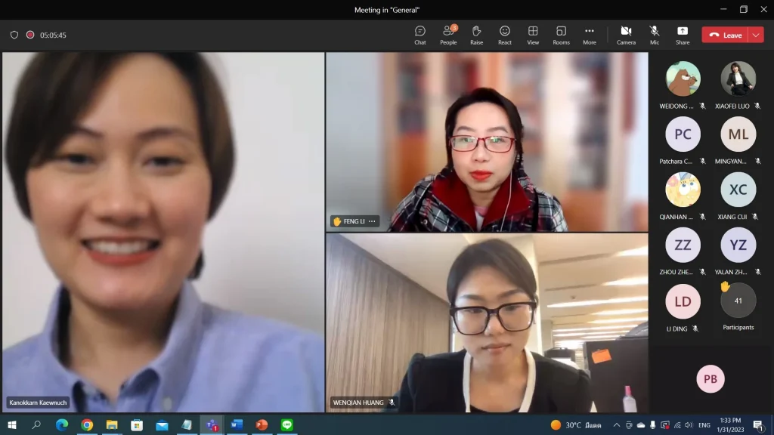The width and height of the screenshot is (774, 435).
Task: Open FENG LI's more options ellipsis
Action: point(372,221)
